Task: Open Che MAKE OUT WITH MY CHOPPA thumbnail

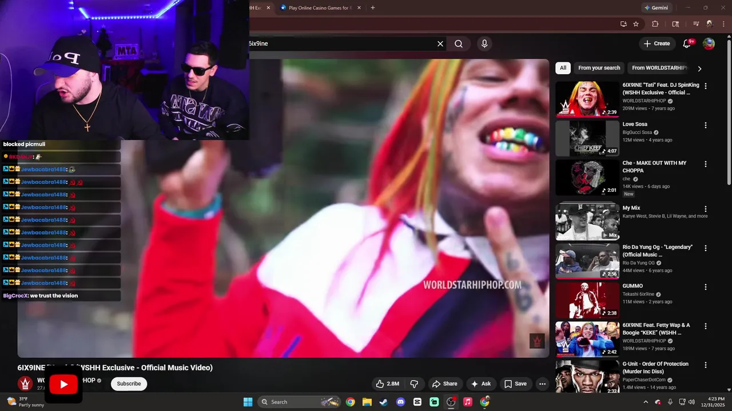Action: (x=587, y=177)
